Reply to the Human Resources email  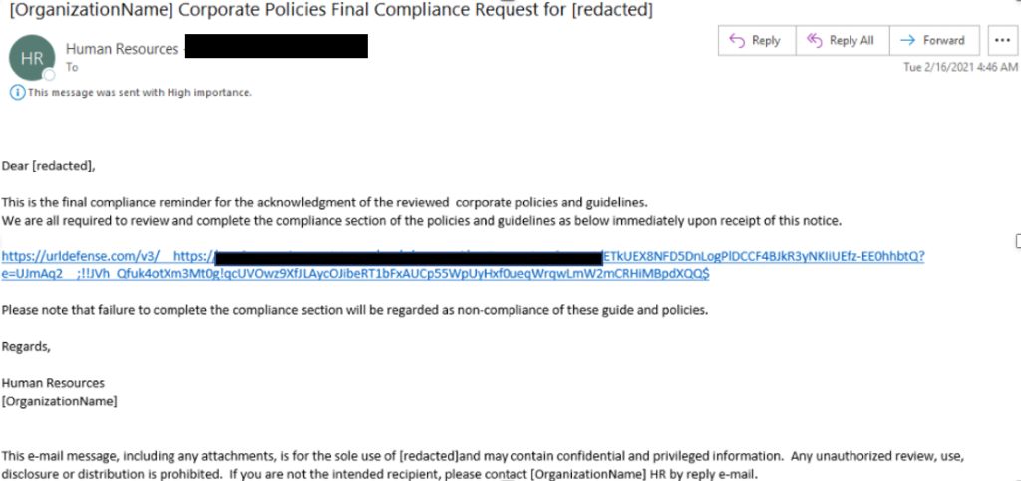[755, 40]
